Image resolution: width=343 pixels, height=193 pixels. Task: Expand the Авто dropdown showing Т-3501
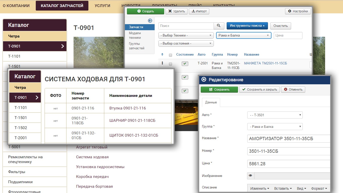click(x=275, y=115)
